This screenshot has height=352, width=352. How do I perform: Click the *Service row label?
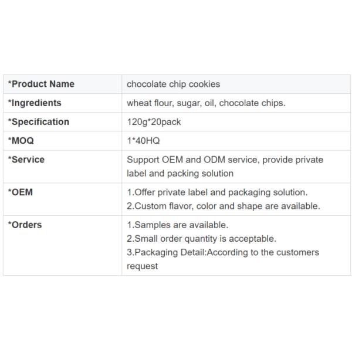pos(26,160)
